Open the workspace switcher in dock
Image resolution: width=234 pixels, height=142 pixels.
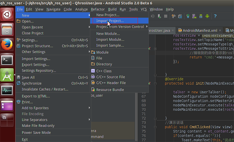pyautogui.click(x=7, y=120)
